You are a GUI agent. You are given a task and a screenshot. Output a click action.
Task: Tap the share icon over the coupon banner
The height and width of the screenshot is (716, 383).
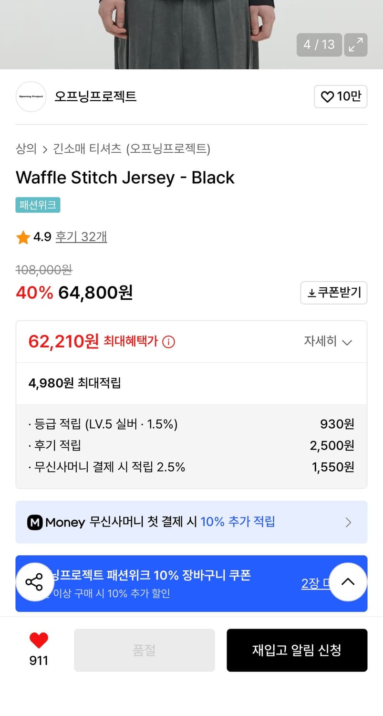pyautogui.click(x=35, y=582)
